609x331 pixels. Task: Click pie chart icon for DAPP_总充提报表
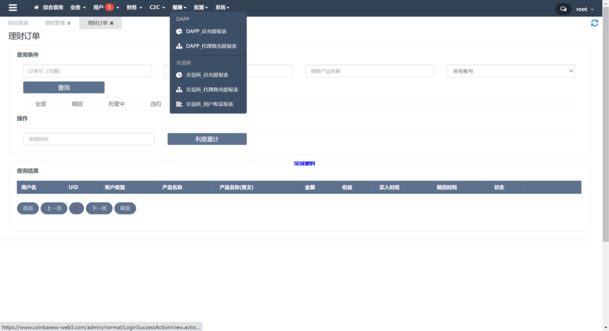179,31
